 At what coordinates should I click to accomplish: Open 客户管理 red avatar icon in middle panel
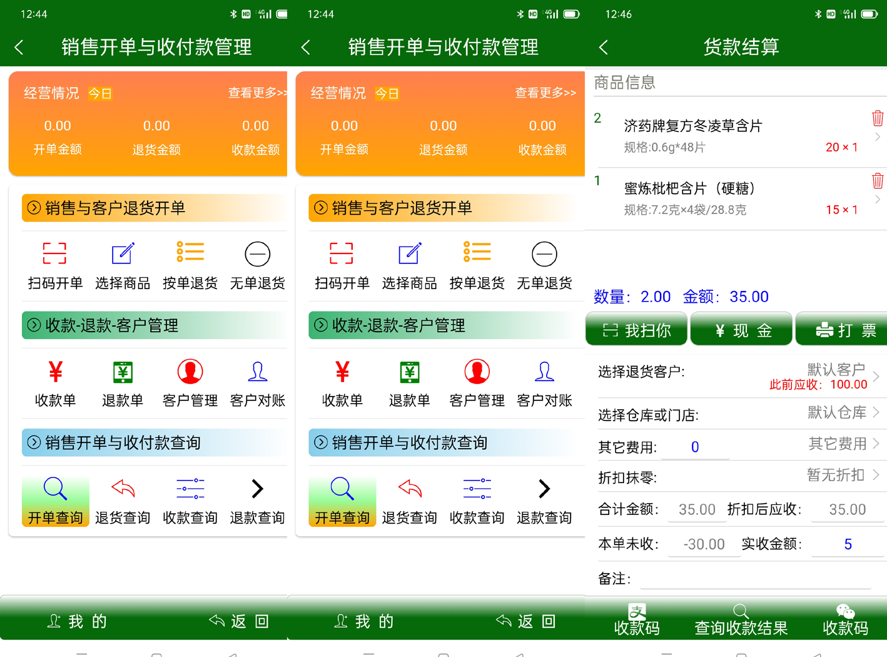[477, 372]
